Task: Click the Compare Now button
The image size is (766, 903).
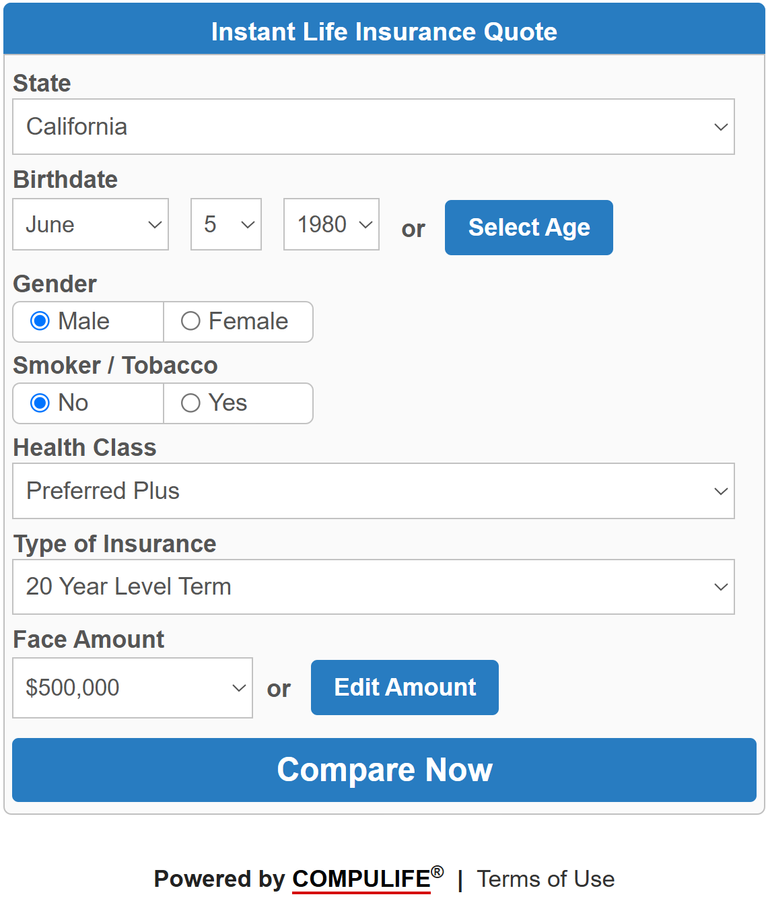Action: [384, 770]
